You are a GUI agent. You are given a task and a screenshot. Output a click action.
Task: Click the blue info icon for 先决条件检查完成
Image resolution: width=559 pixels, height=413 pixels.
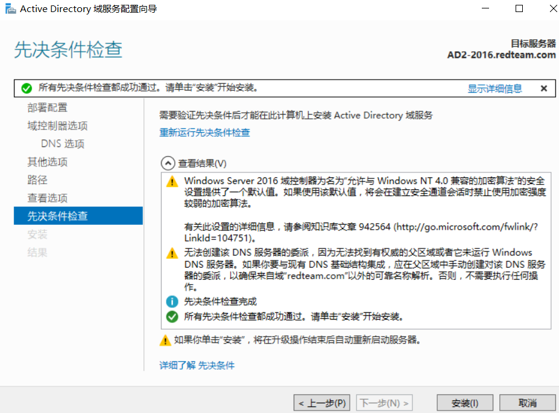click(172, 301)
